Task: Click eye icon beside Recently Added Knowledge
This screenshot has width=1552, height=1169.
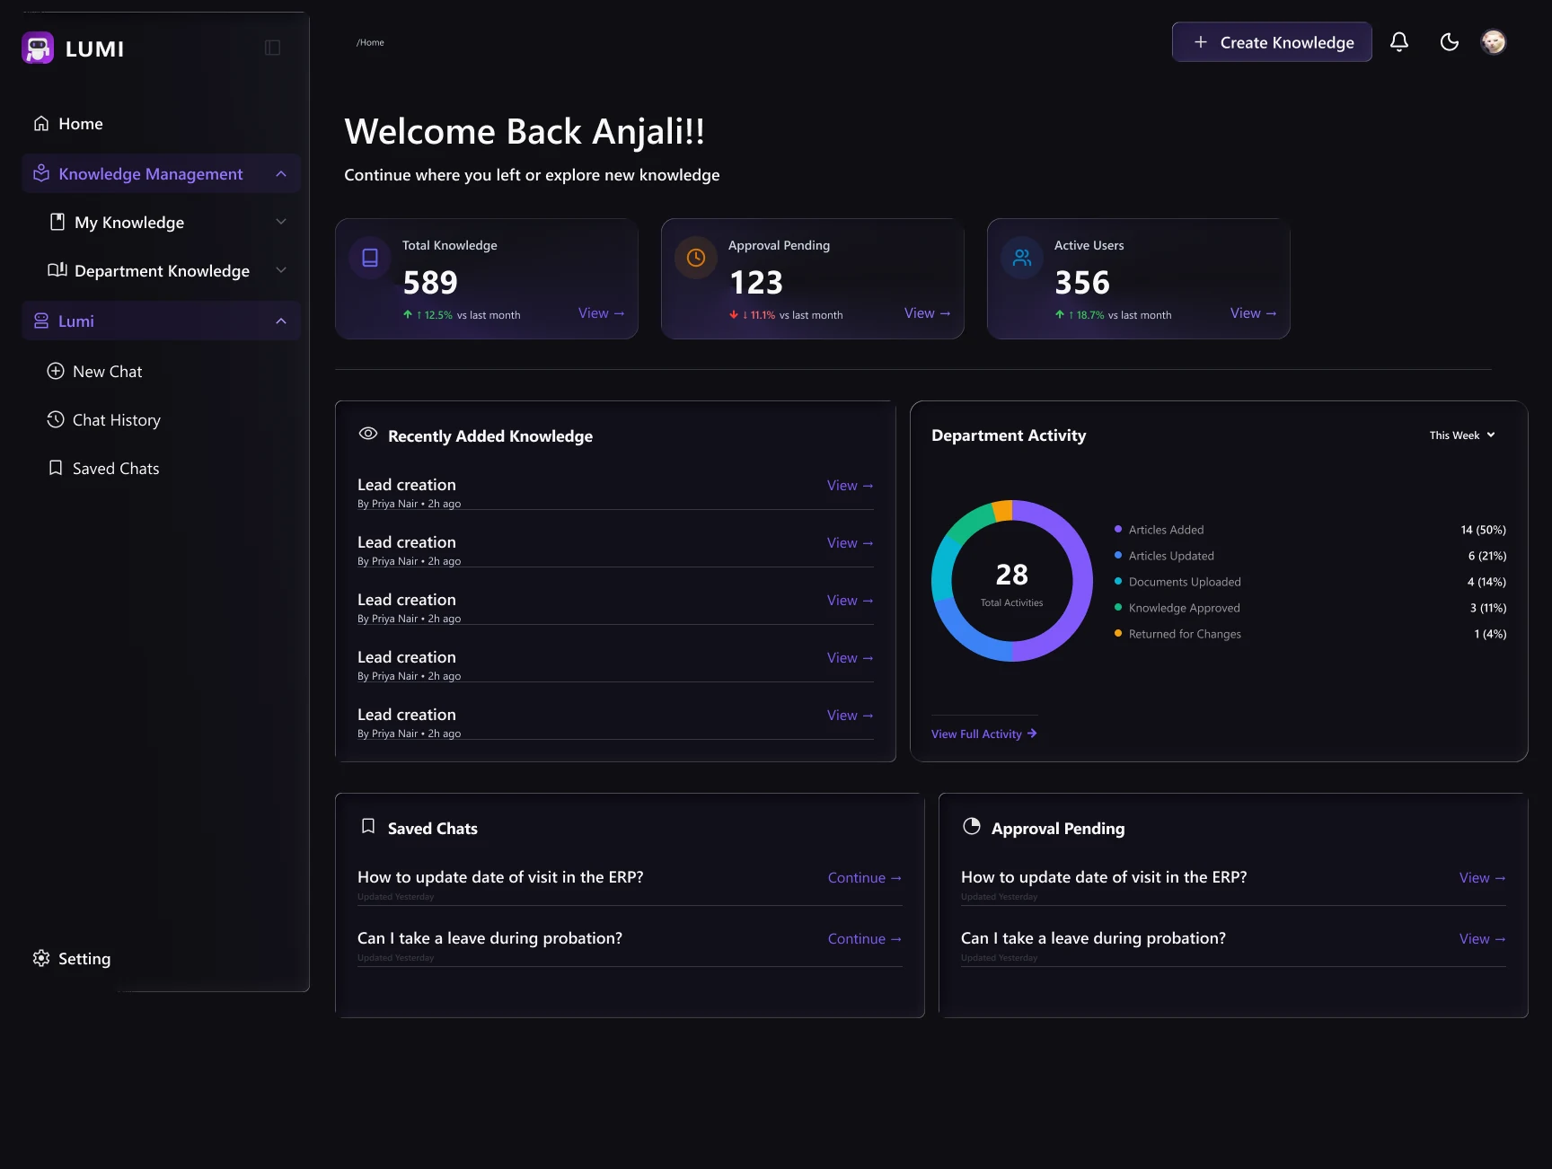Action: coord(368,434)
